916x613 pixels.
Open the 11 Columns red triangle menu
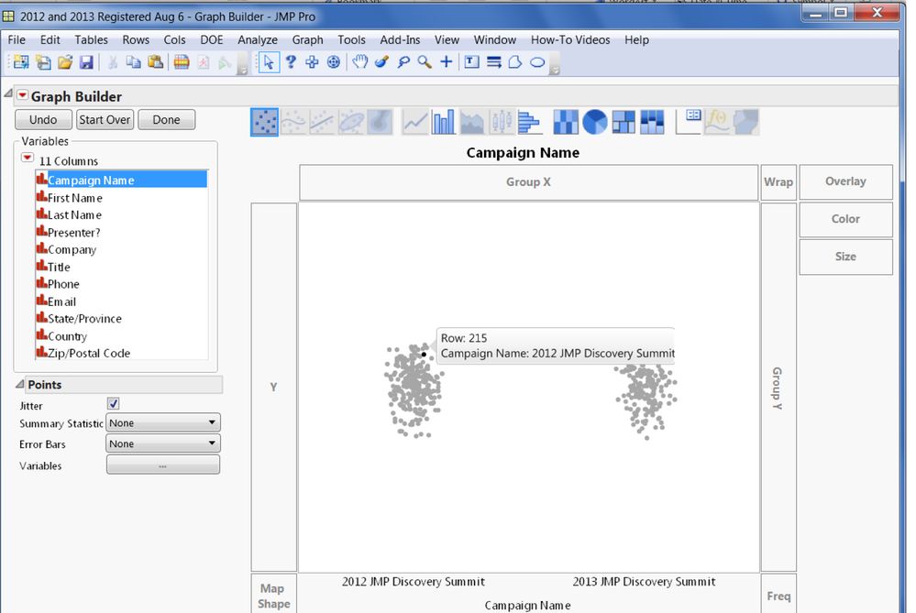click(x=28, y=158)
